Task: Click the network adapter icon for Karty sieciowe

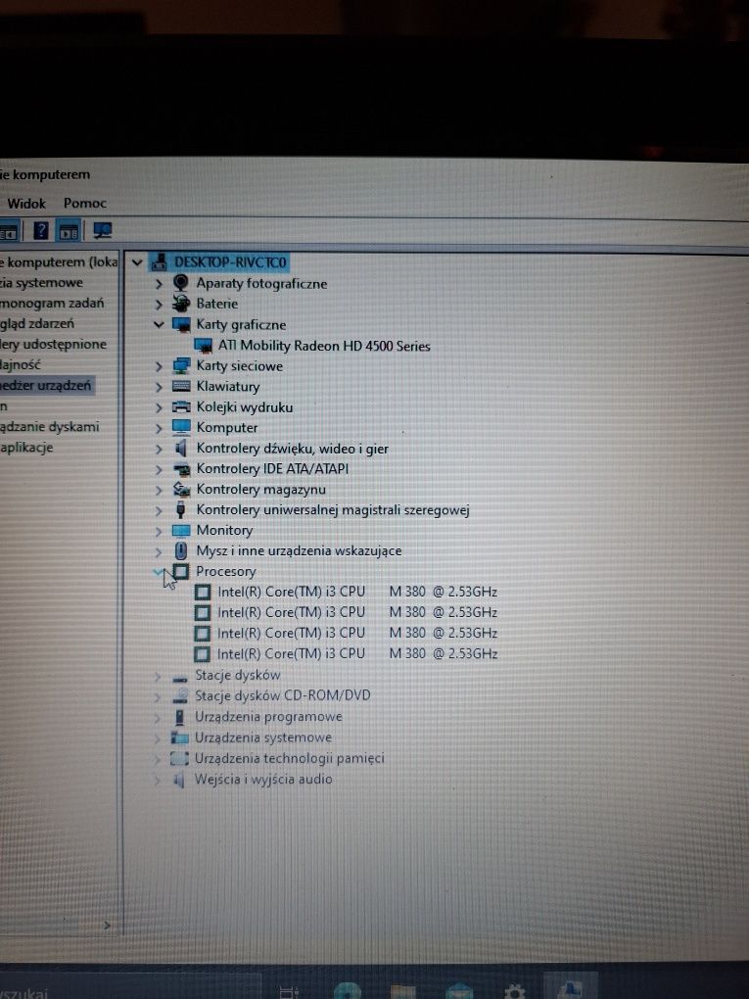Action: point(181,365)
